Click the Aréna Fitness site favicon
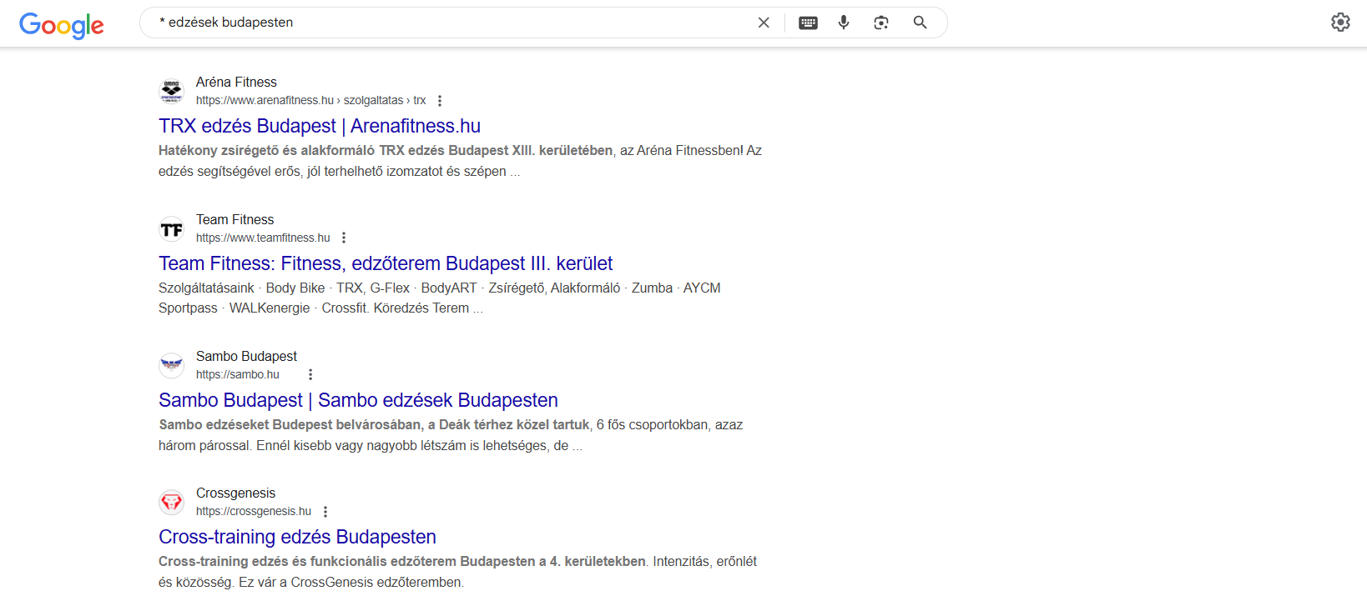1367x616 pixels. [172, 91]
